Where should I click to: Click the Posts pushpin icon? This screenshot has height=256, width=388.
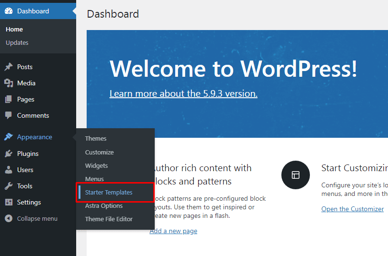point(9,67)
